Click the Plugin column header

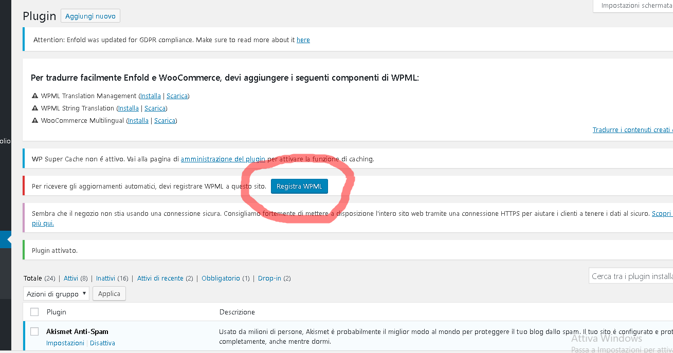57,312
